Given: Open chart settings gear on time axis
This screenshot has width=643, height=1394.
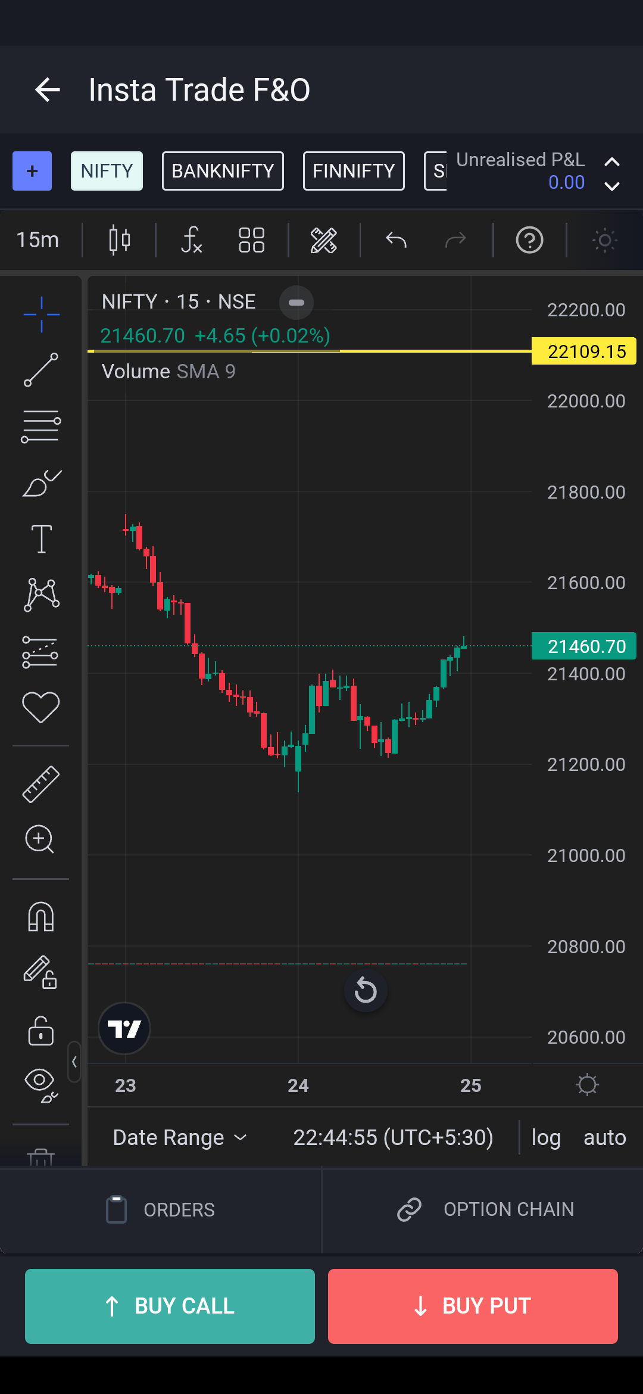Looking at the screenshot, I should click(587, 1085).
